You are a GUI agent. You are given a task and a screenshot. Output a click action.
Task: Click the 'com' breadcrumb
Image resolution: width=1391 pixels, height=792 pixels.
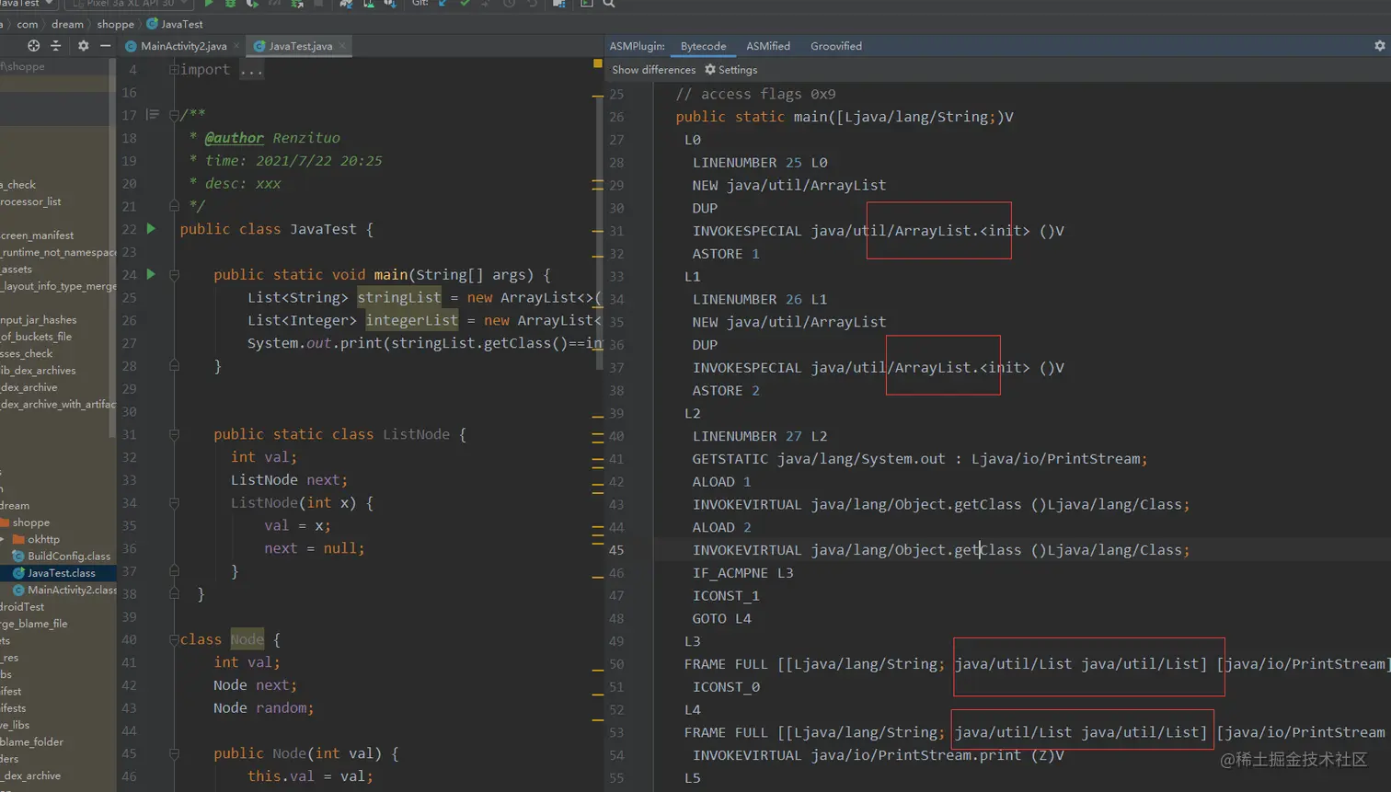(28, 25)
